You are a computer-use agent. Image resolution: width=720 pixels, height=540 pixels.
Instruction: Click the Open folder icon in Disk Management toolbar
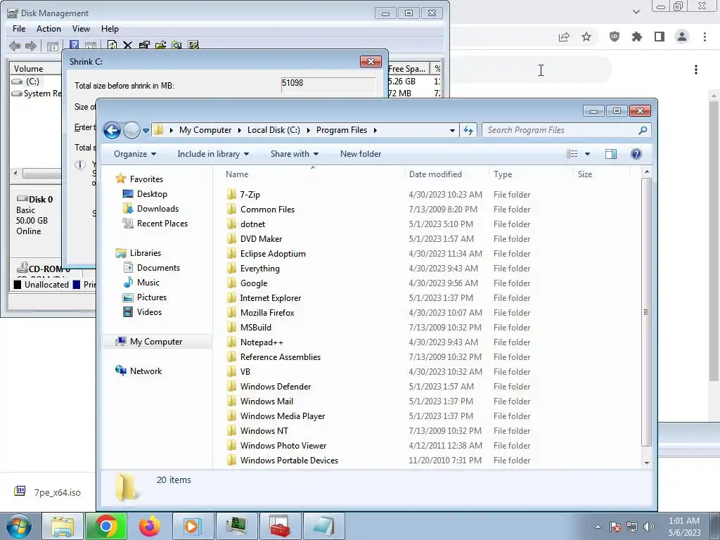coord(160,46)
